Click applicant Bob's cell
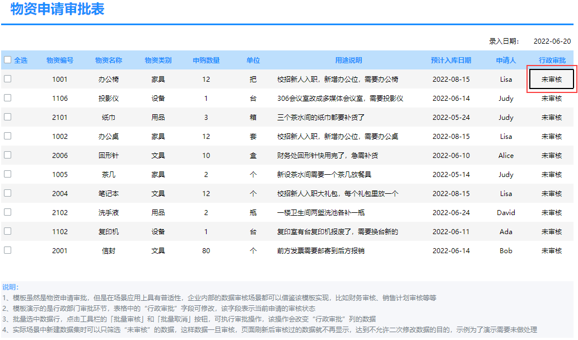 pyautogui.click(x=506, y=251)
